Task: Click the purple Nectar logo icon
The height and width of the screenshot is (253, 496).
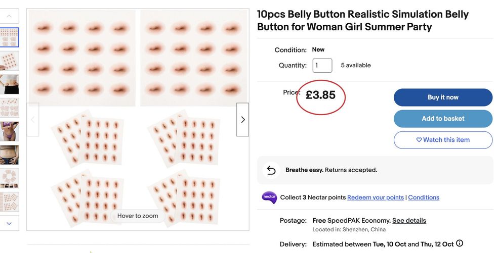Action: click(x=269, y=197)
